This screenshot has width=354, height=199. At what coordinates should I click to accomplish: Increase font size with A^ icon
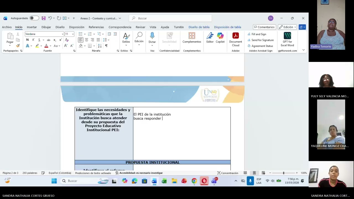click(66, 46)
